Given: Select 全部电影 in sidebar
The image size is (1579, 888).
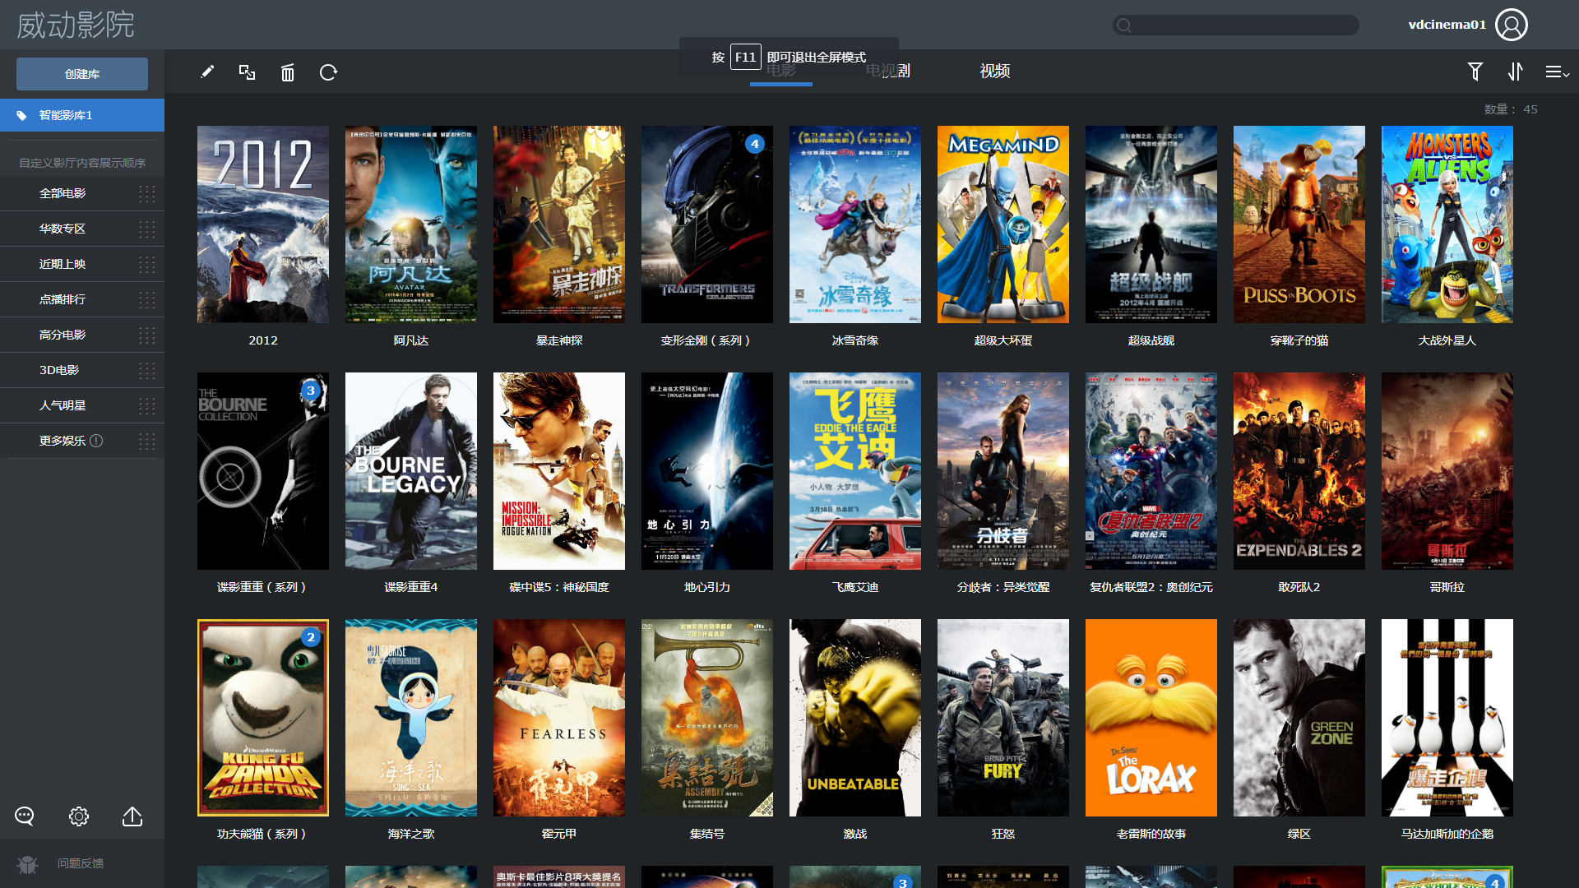Looking at the screenshot, I should pos(63,194).
